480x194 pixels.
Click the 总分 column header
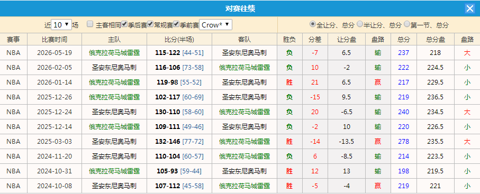(403, 40)
